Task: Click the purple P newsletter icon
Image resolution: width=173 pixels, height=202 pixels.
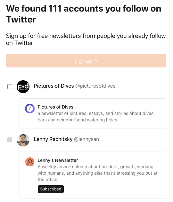Action: tap(30, 109)
